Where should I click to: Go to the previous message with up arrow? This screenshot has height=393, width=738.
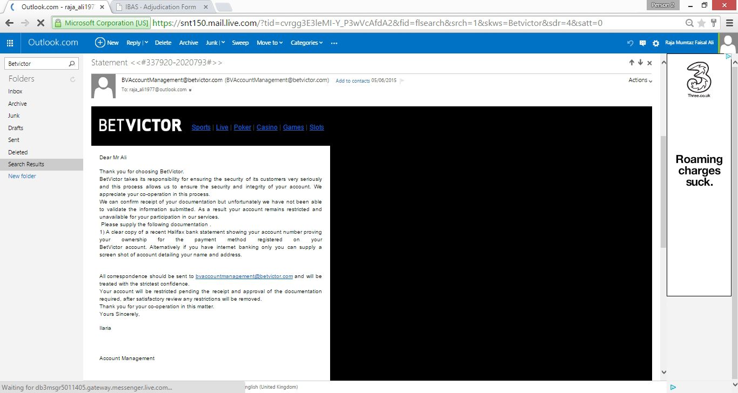(632, 63)
